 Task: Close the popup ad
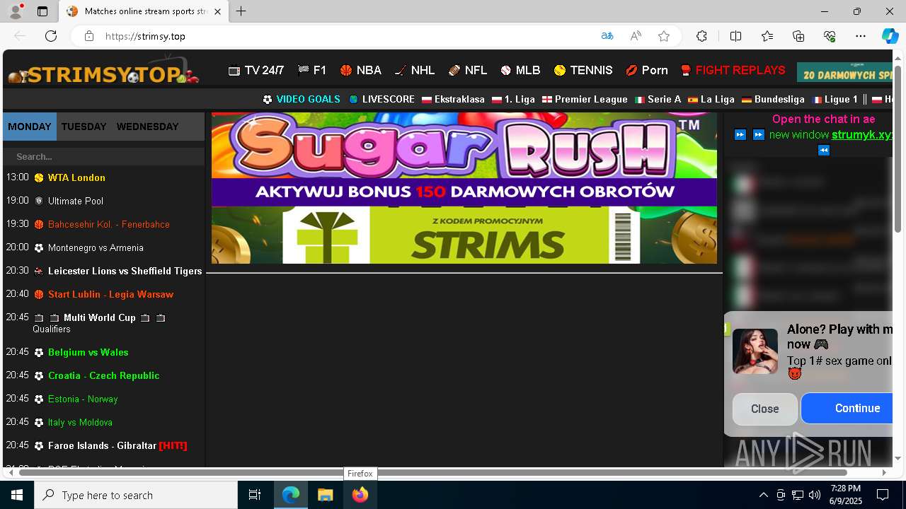click(x=764, y=409)
